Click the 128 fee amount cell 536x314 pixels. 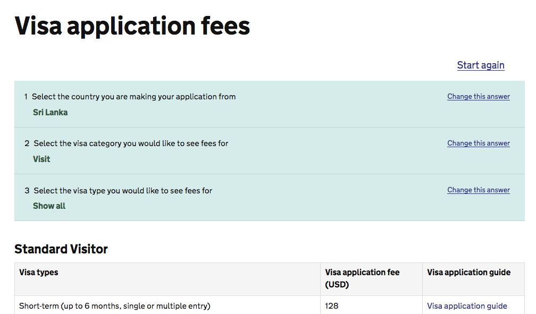pos(332,306)
